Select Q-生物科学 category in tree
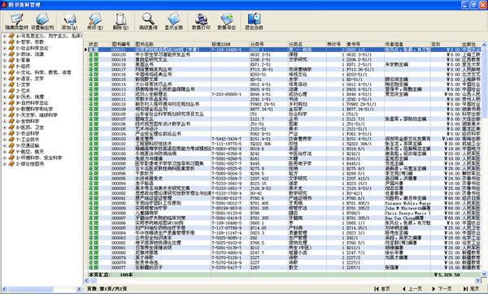Screen dimensions: 488x294 pyautogui.click(x=28, y=121)
